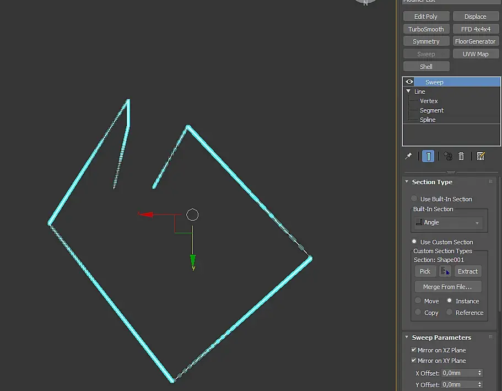Click the Y Offset value field

point(459,384)
